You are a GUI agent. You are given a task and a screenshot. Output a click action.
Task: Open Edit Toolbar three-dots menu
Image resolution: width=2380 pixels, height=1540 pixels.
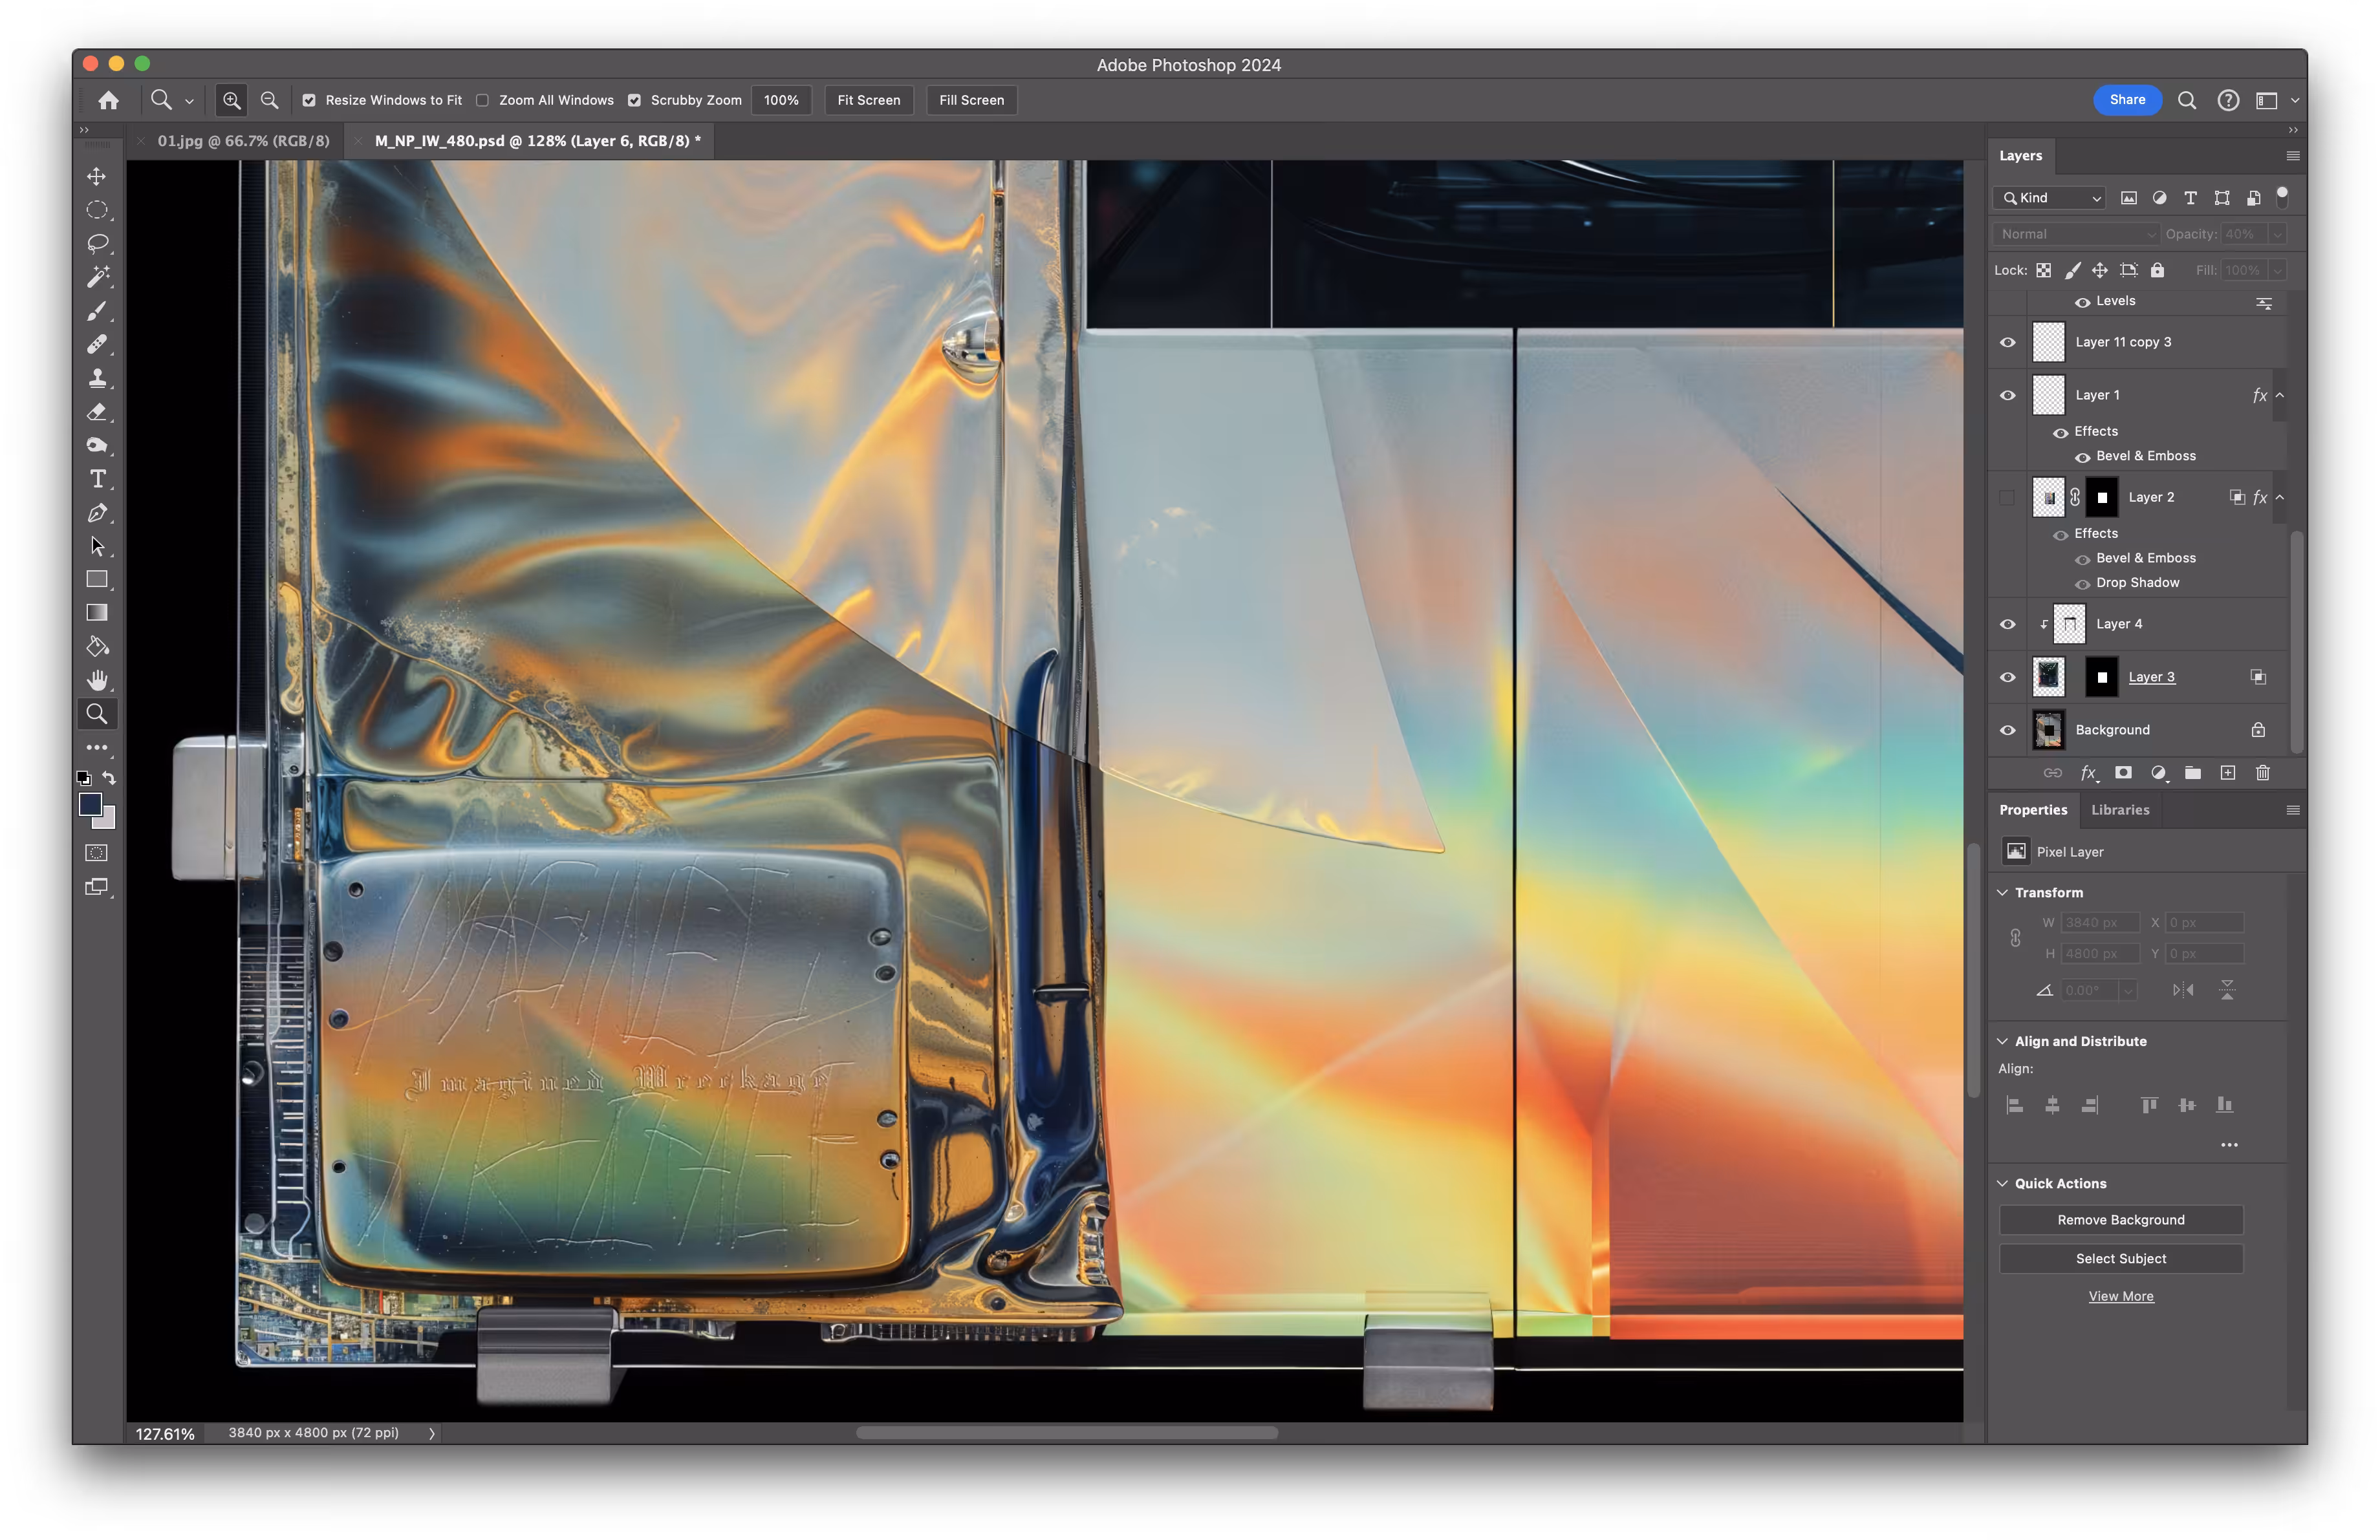97,747
